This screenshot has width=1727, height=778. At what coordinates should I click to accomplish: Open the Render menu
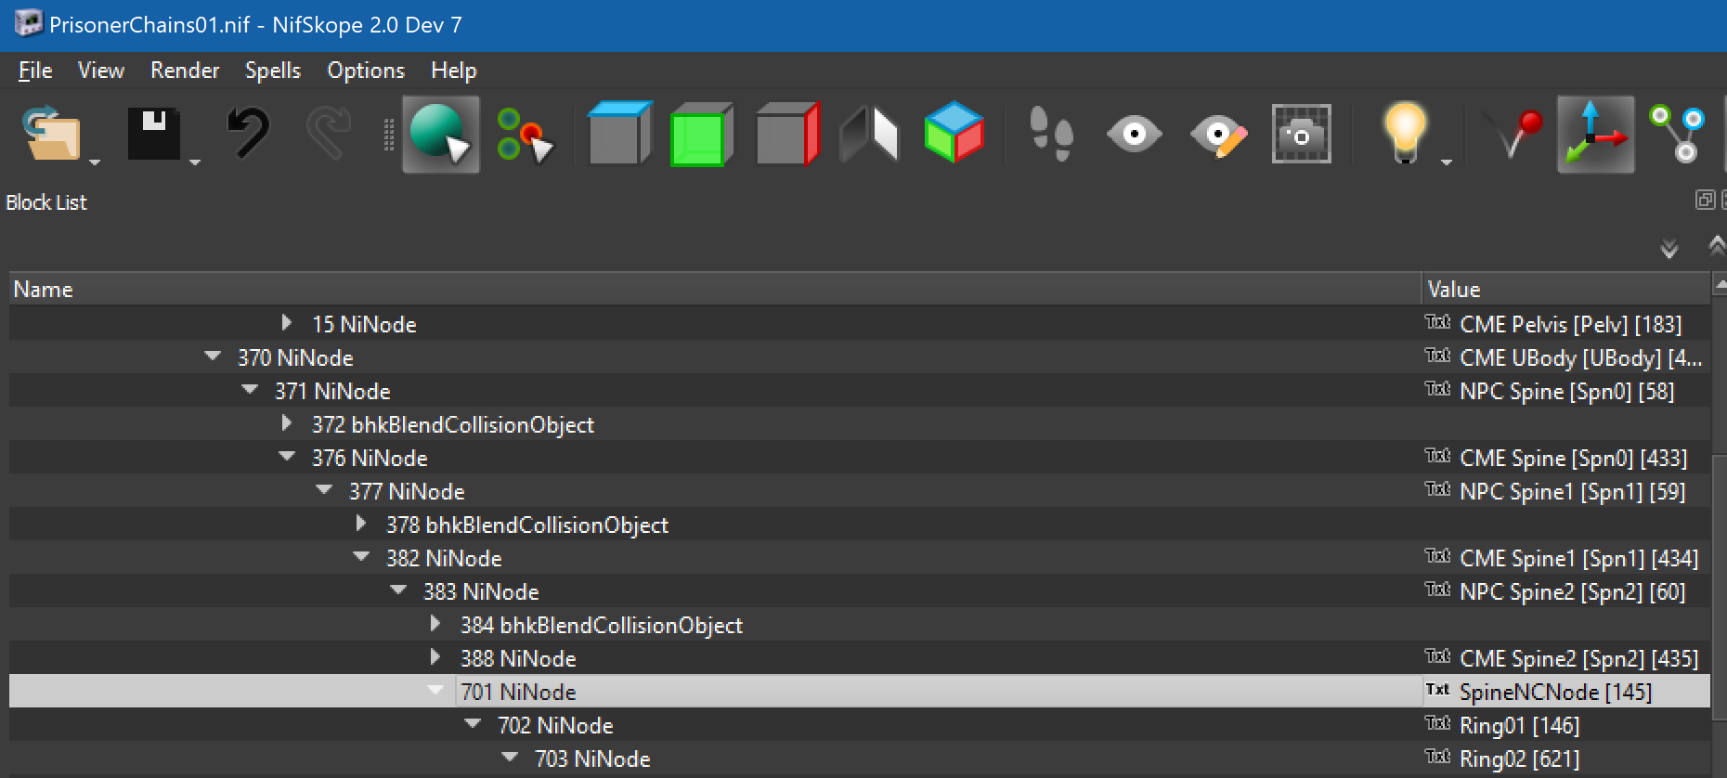185,71
